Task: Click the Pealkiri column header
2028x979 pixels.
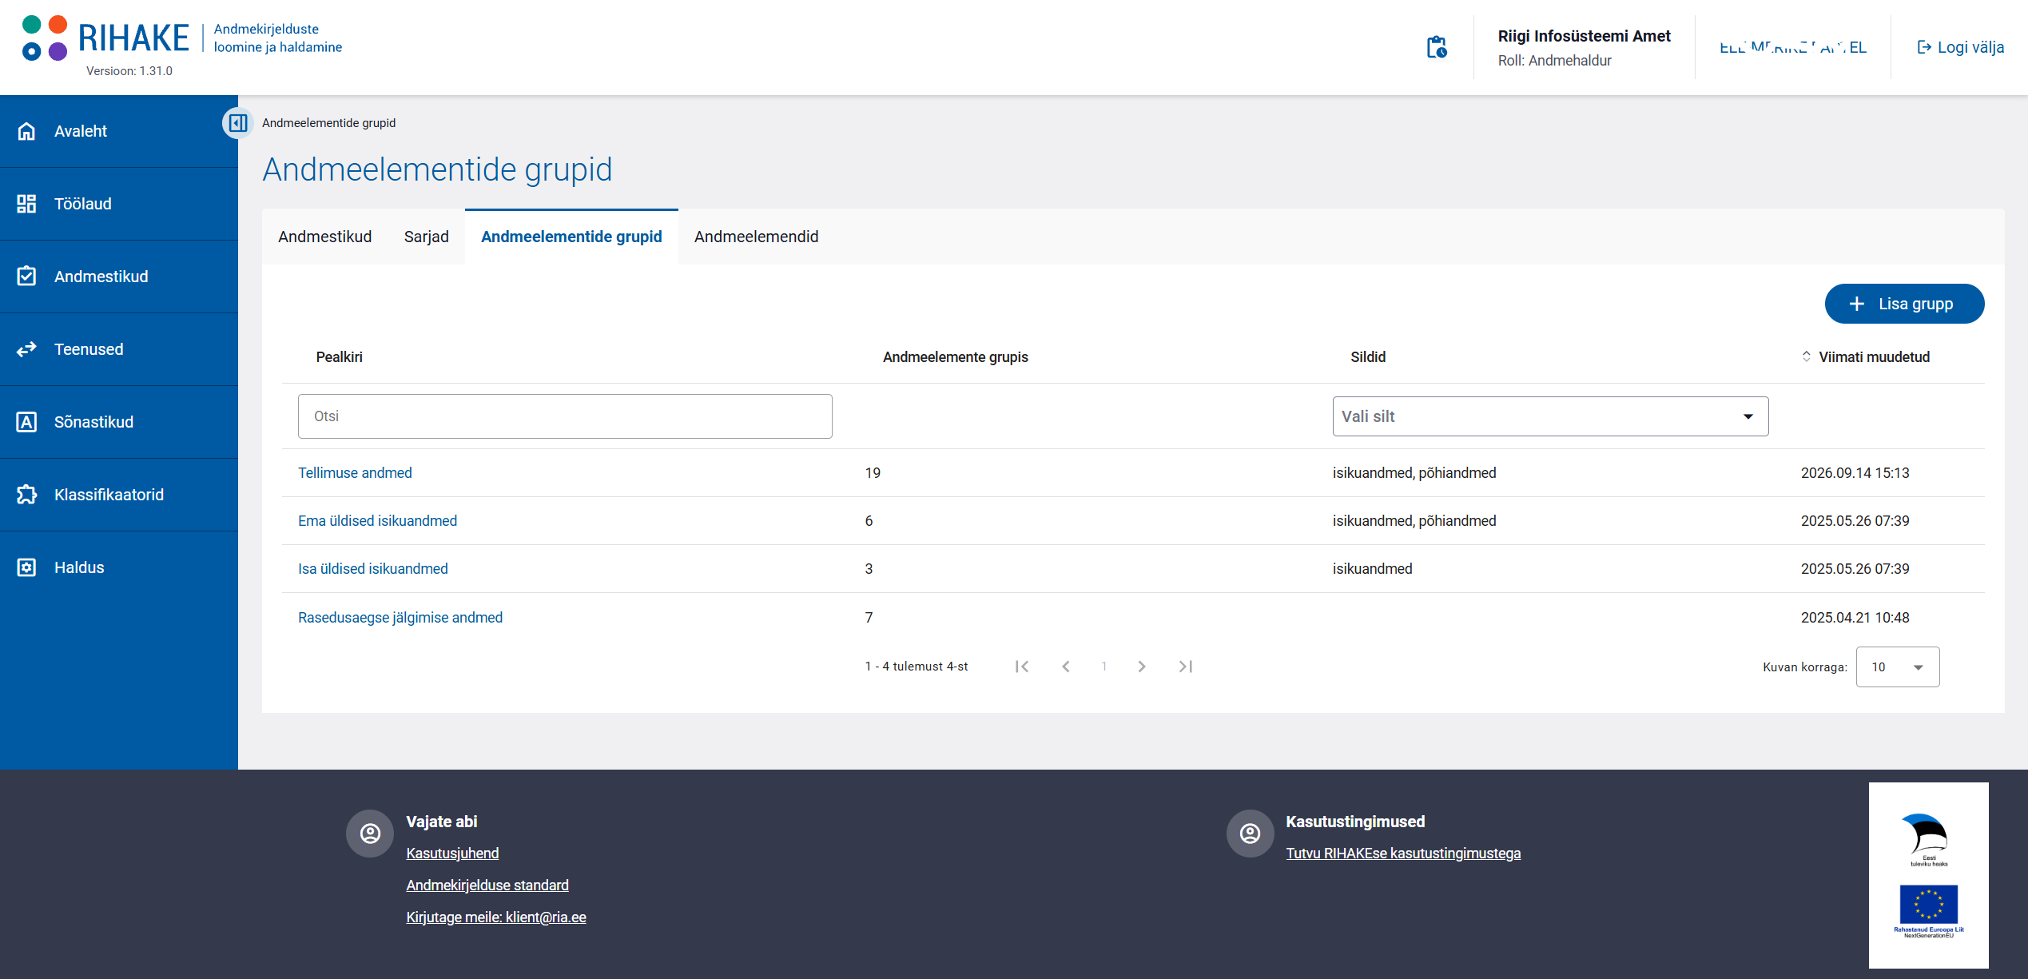Action: point(339,357)
